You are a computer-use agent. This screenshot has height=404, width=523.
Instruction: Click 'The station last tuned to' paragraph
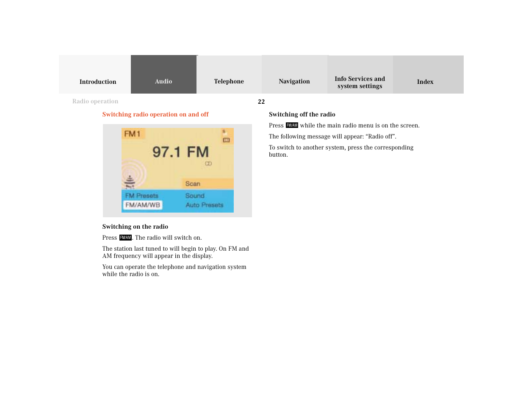click(175, 252)
